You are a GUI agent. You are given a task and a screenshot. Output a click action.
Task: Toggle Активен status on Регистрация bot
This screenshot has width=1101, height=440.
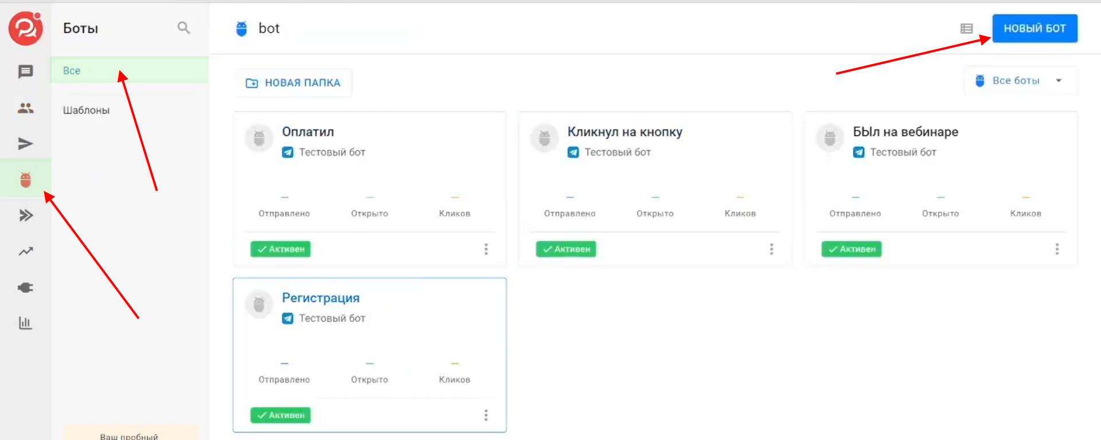tap(280, 415)
